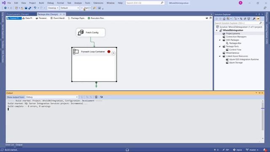270x152 pixels.
Task: Select Project.params in Solution Explorer
Action: click(x=233, y=33)
